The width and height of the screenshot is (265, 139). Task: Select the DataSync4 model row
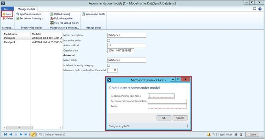[33, 42]
